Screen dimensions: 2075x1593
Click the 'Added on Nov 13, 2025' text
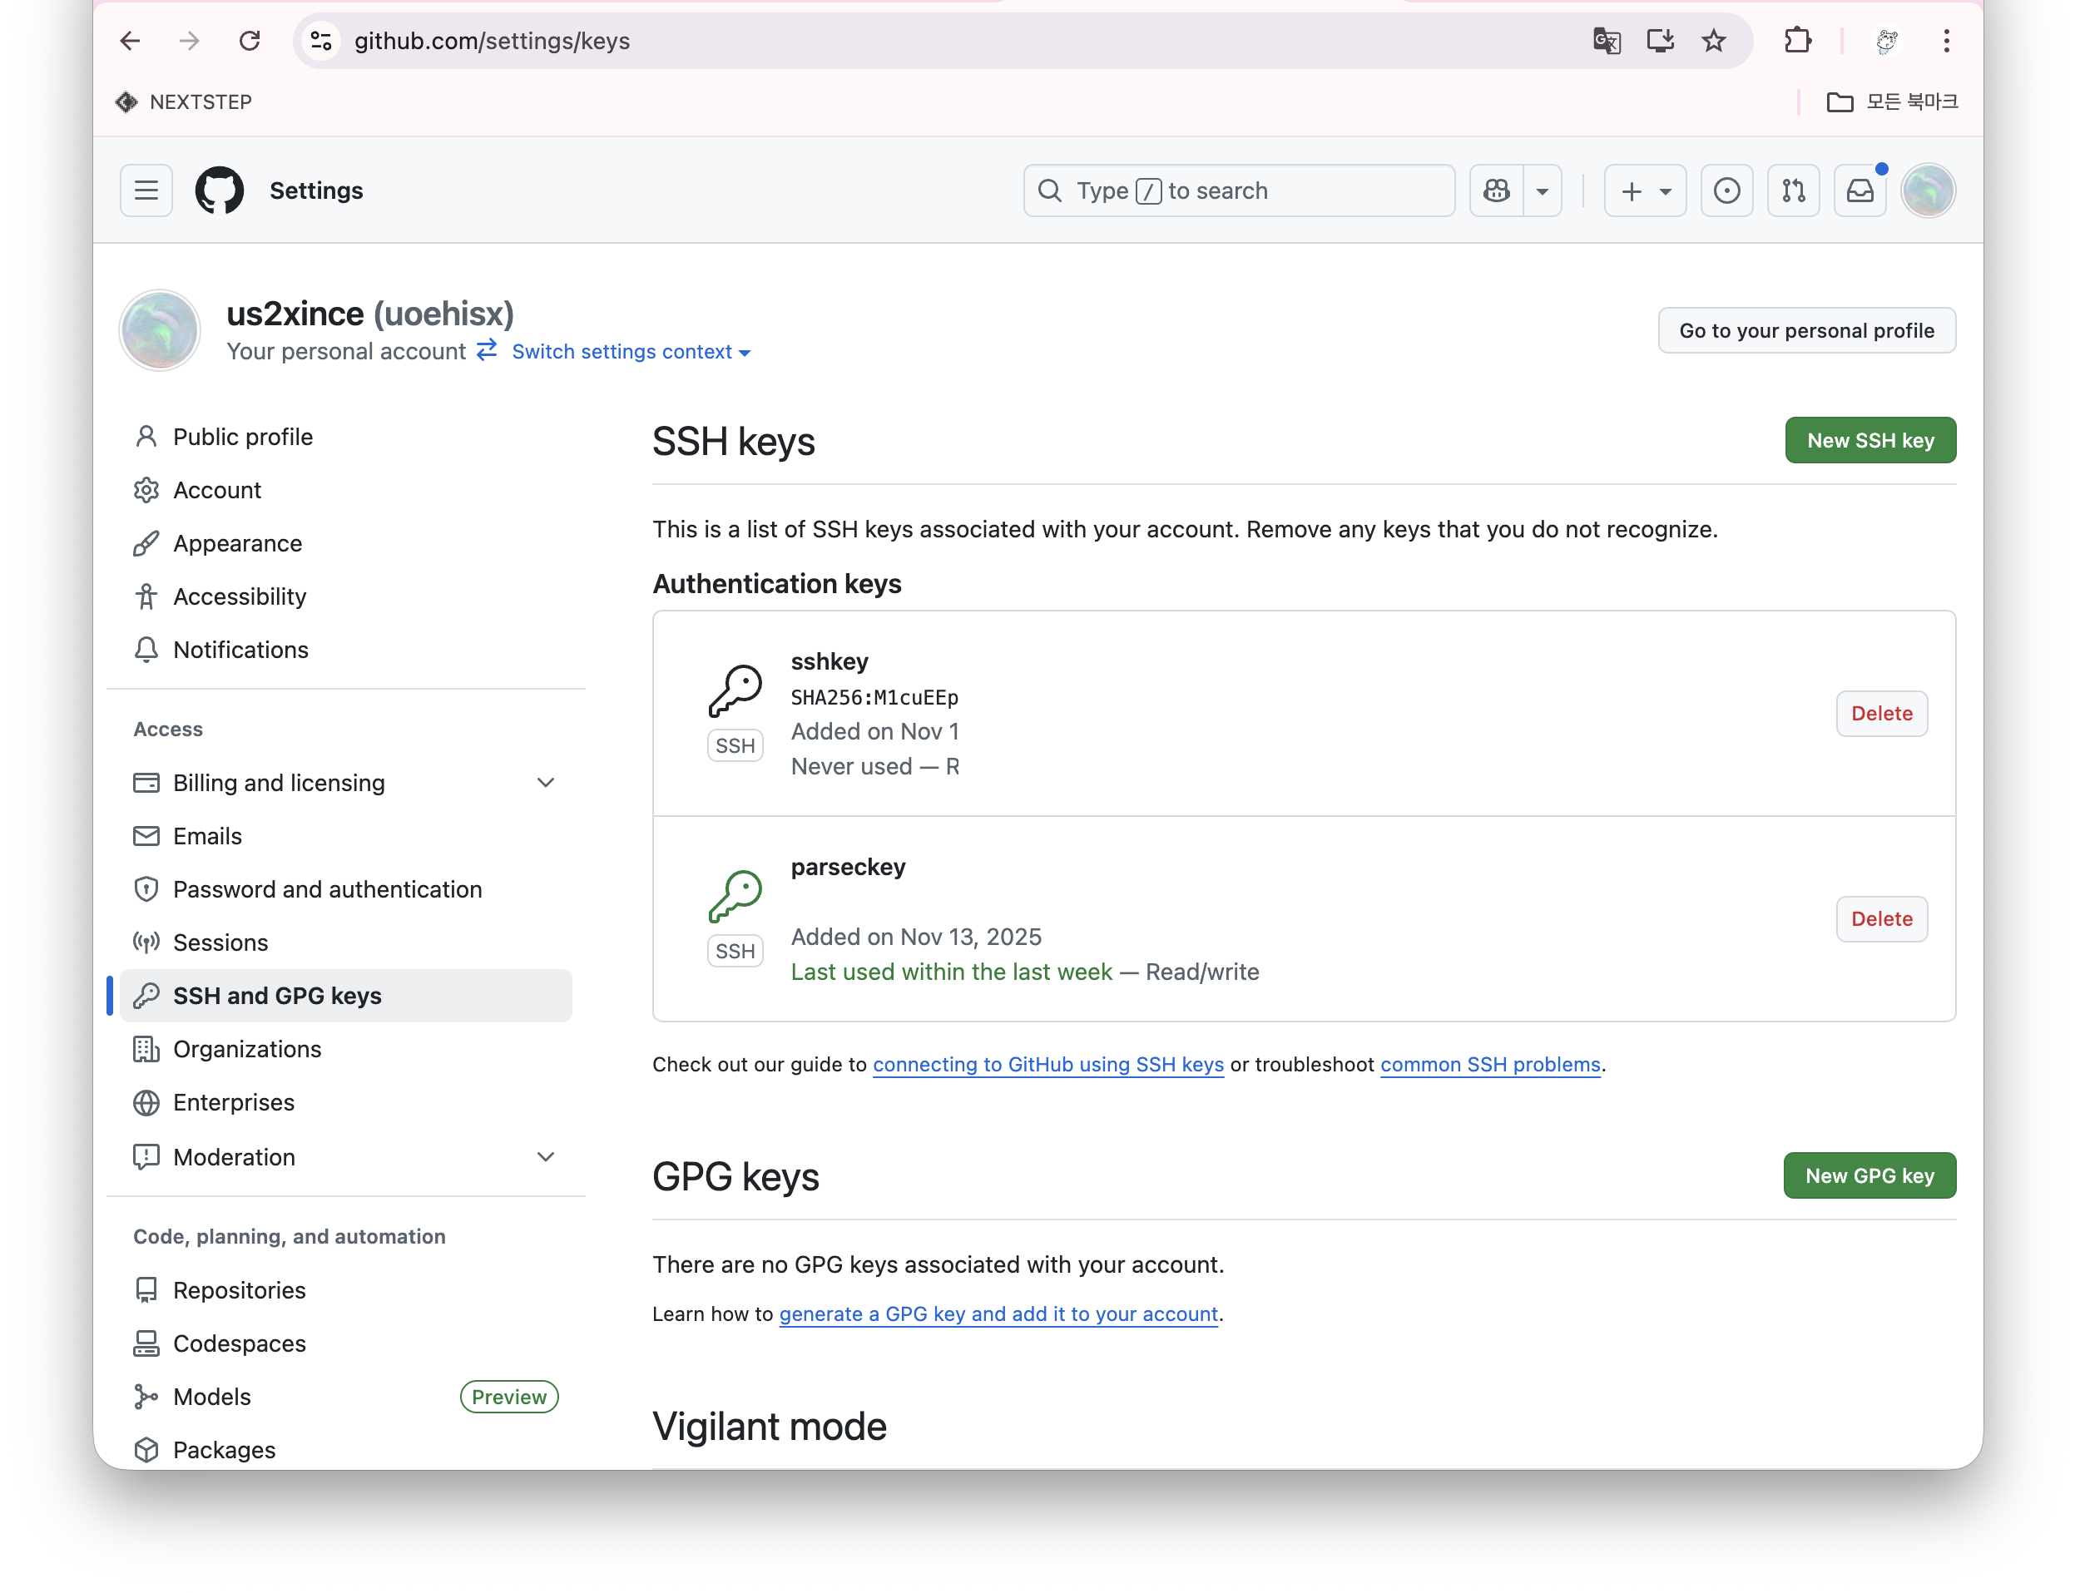[x=916, y=937]
